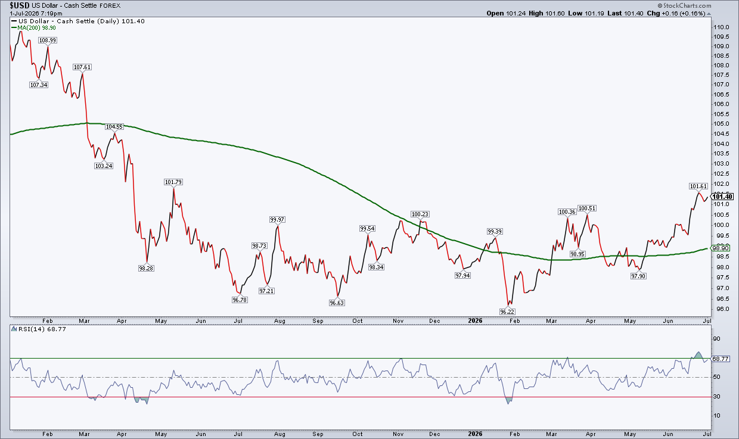Click the 103.24 trough price label
739x439 pixels.
[x=104, y=166]
